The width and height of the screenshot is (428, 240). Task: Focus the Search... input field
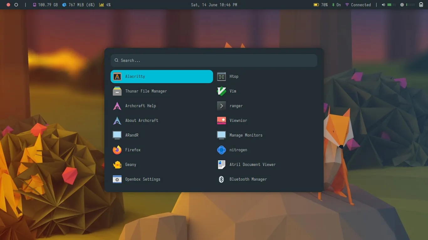coord(214,61)
